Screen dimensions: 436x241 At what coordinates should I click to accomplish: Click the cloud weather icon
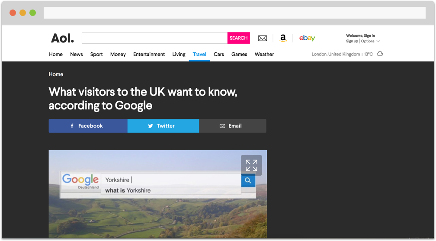(380, 53)
